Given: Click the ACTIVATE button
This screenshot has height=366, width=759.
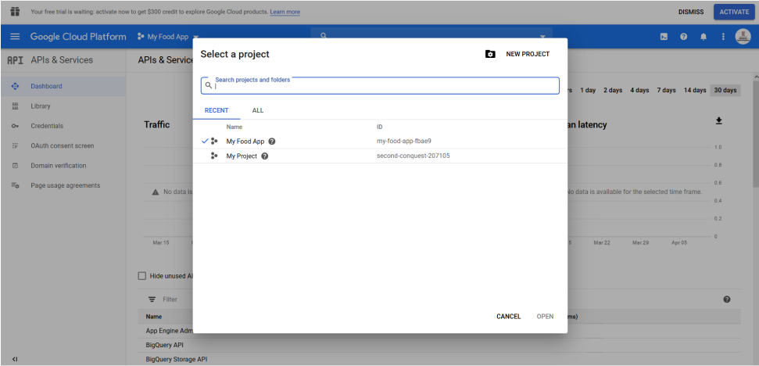Looking at the screenshot, I should coord(734,12).
